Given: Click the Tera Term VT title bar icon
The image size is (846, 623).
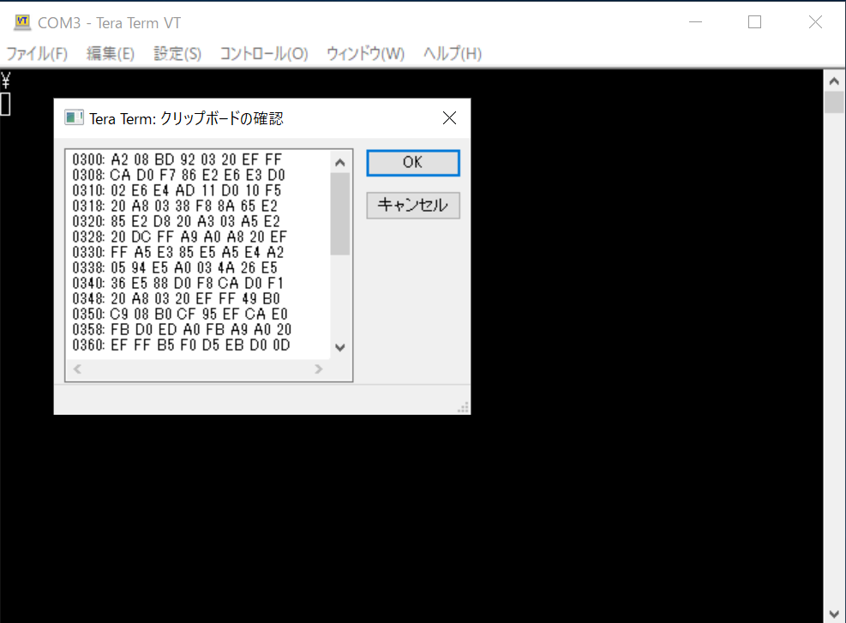Looking at the screenshot, I should pyautogui.click(x=22, y=22).
